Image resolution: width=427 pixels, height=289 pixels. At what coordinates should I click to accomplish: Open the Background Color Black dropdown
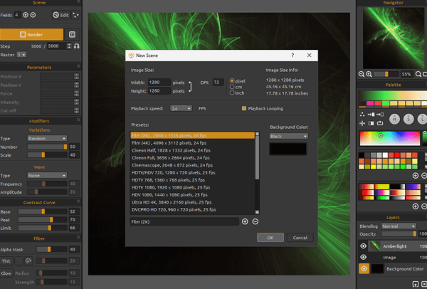(289, 136)
